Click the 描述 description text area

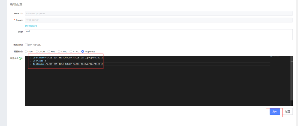159,35
